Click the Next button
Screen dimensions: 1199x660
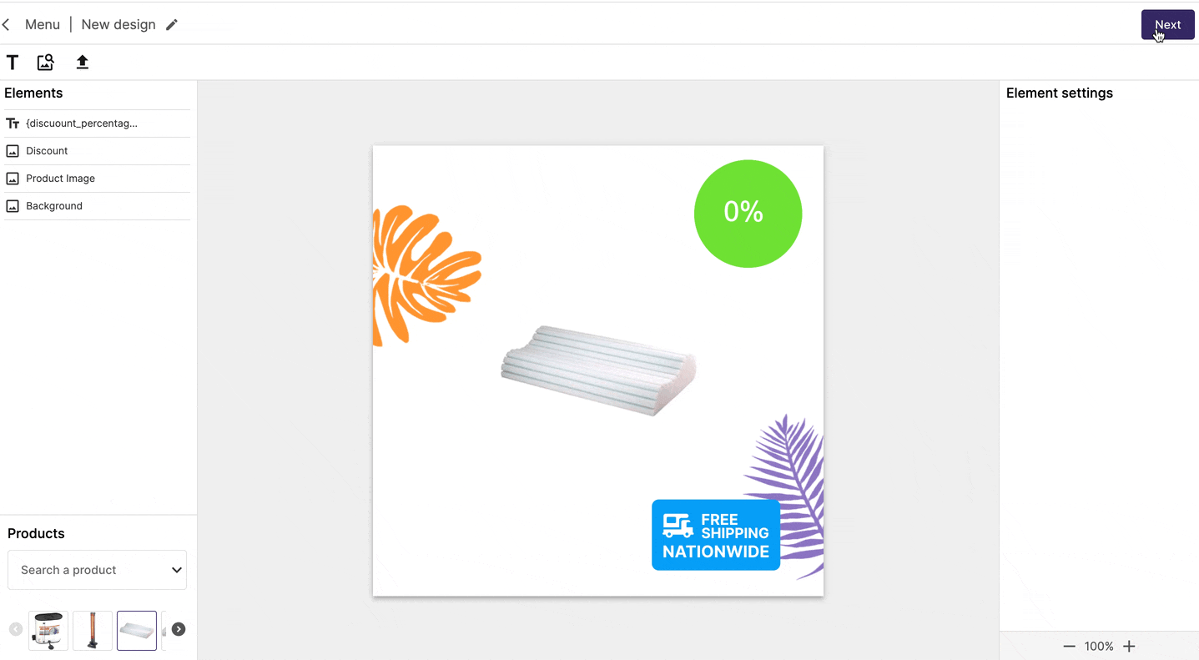pos(1167,25)
